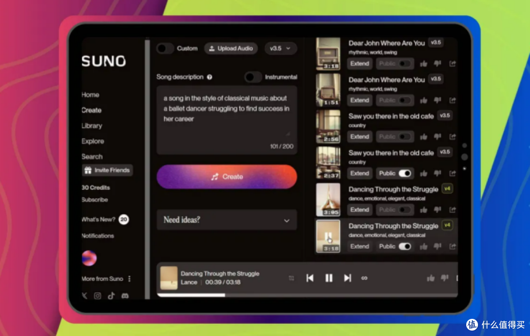Open the Subscribe link
The width and height of the screenshot is (530, 336).
[x=95, y=200]
